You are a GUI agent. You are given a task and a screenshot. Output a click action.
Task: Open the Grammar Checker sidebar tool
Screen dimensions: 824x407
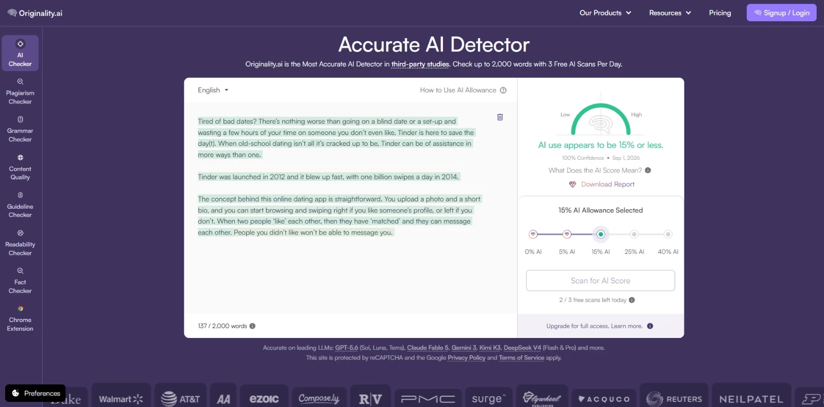click(x=20, y=129)
